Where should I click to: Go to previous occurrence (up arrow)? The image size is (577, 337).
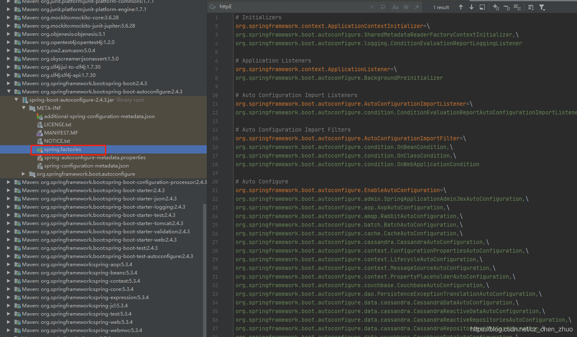pos(461,7)
